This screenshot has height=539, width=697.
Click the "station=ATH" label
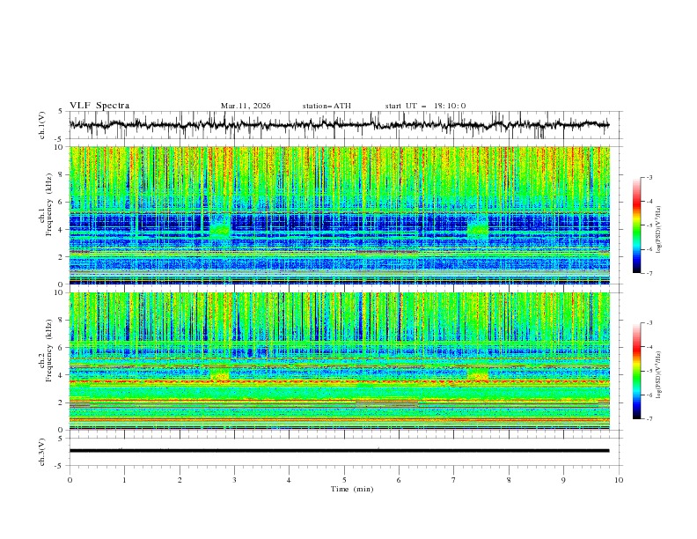click(326, 106)
